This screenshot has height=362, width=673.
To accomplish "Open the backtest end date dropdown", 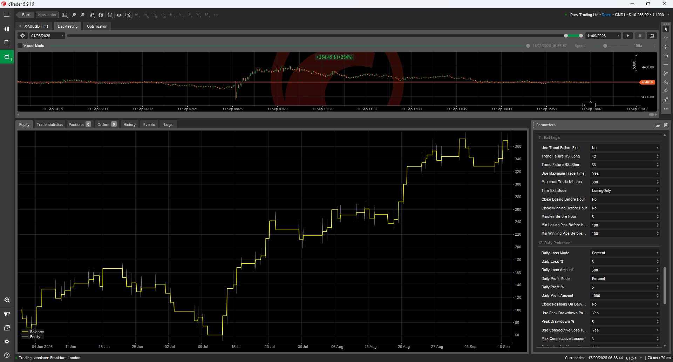I will (603, 36).
